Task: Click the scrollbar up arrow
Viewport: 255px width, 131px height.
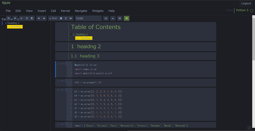Action: (x=253, y=16)
